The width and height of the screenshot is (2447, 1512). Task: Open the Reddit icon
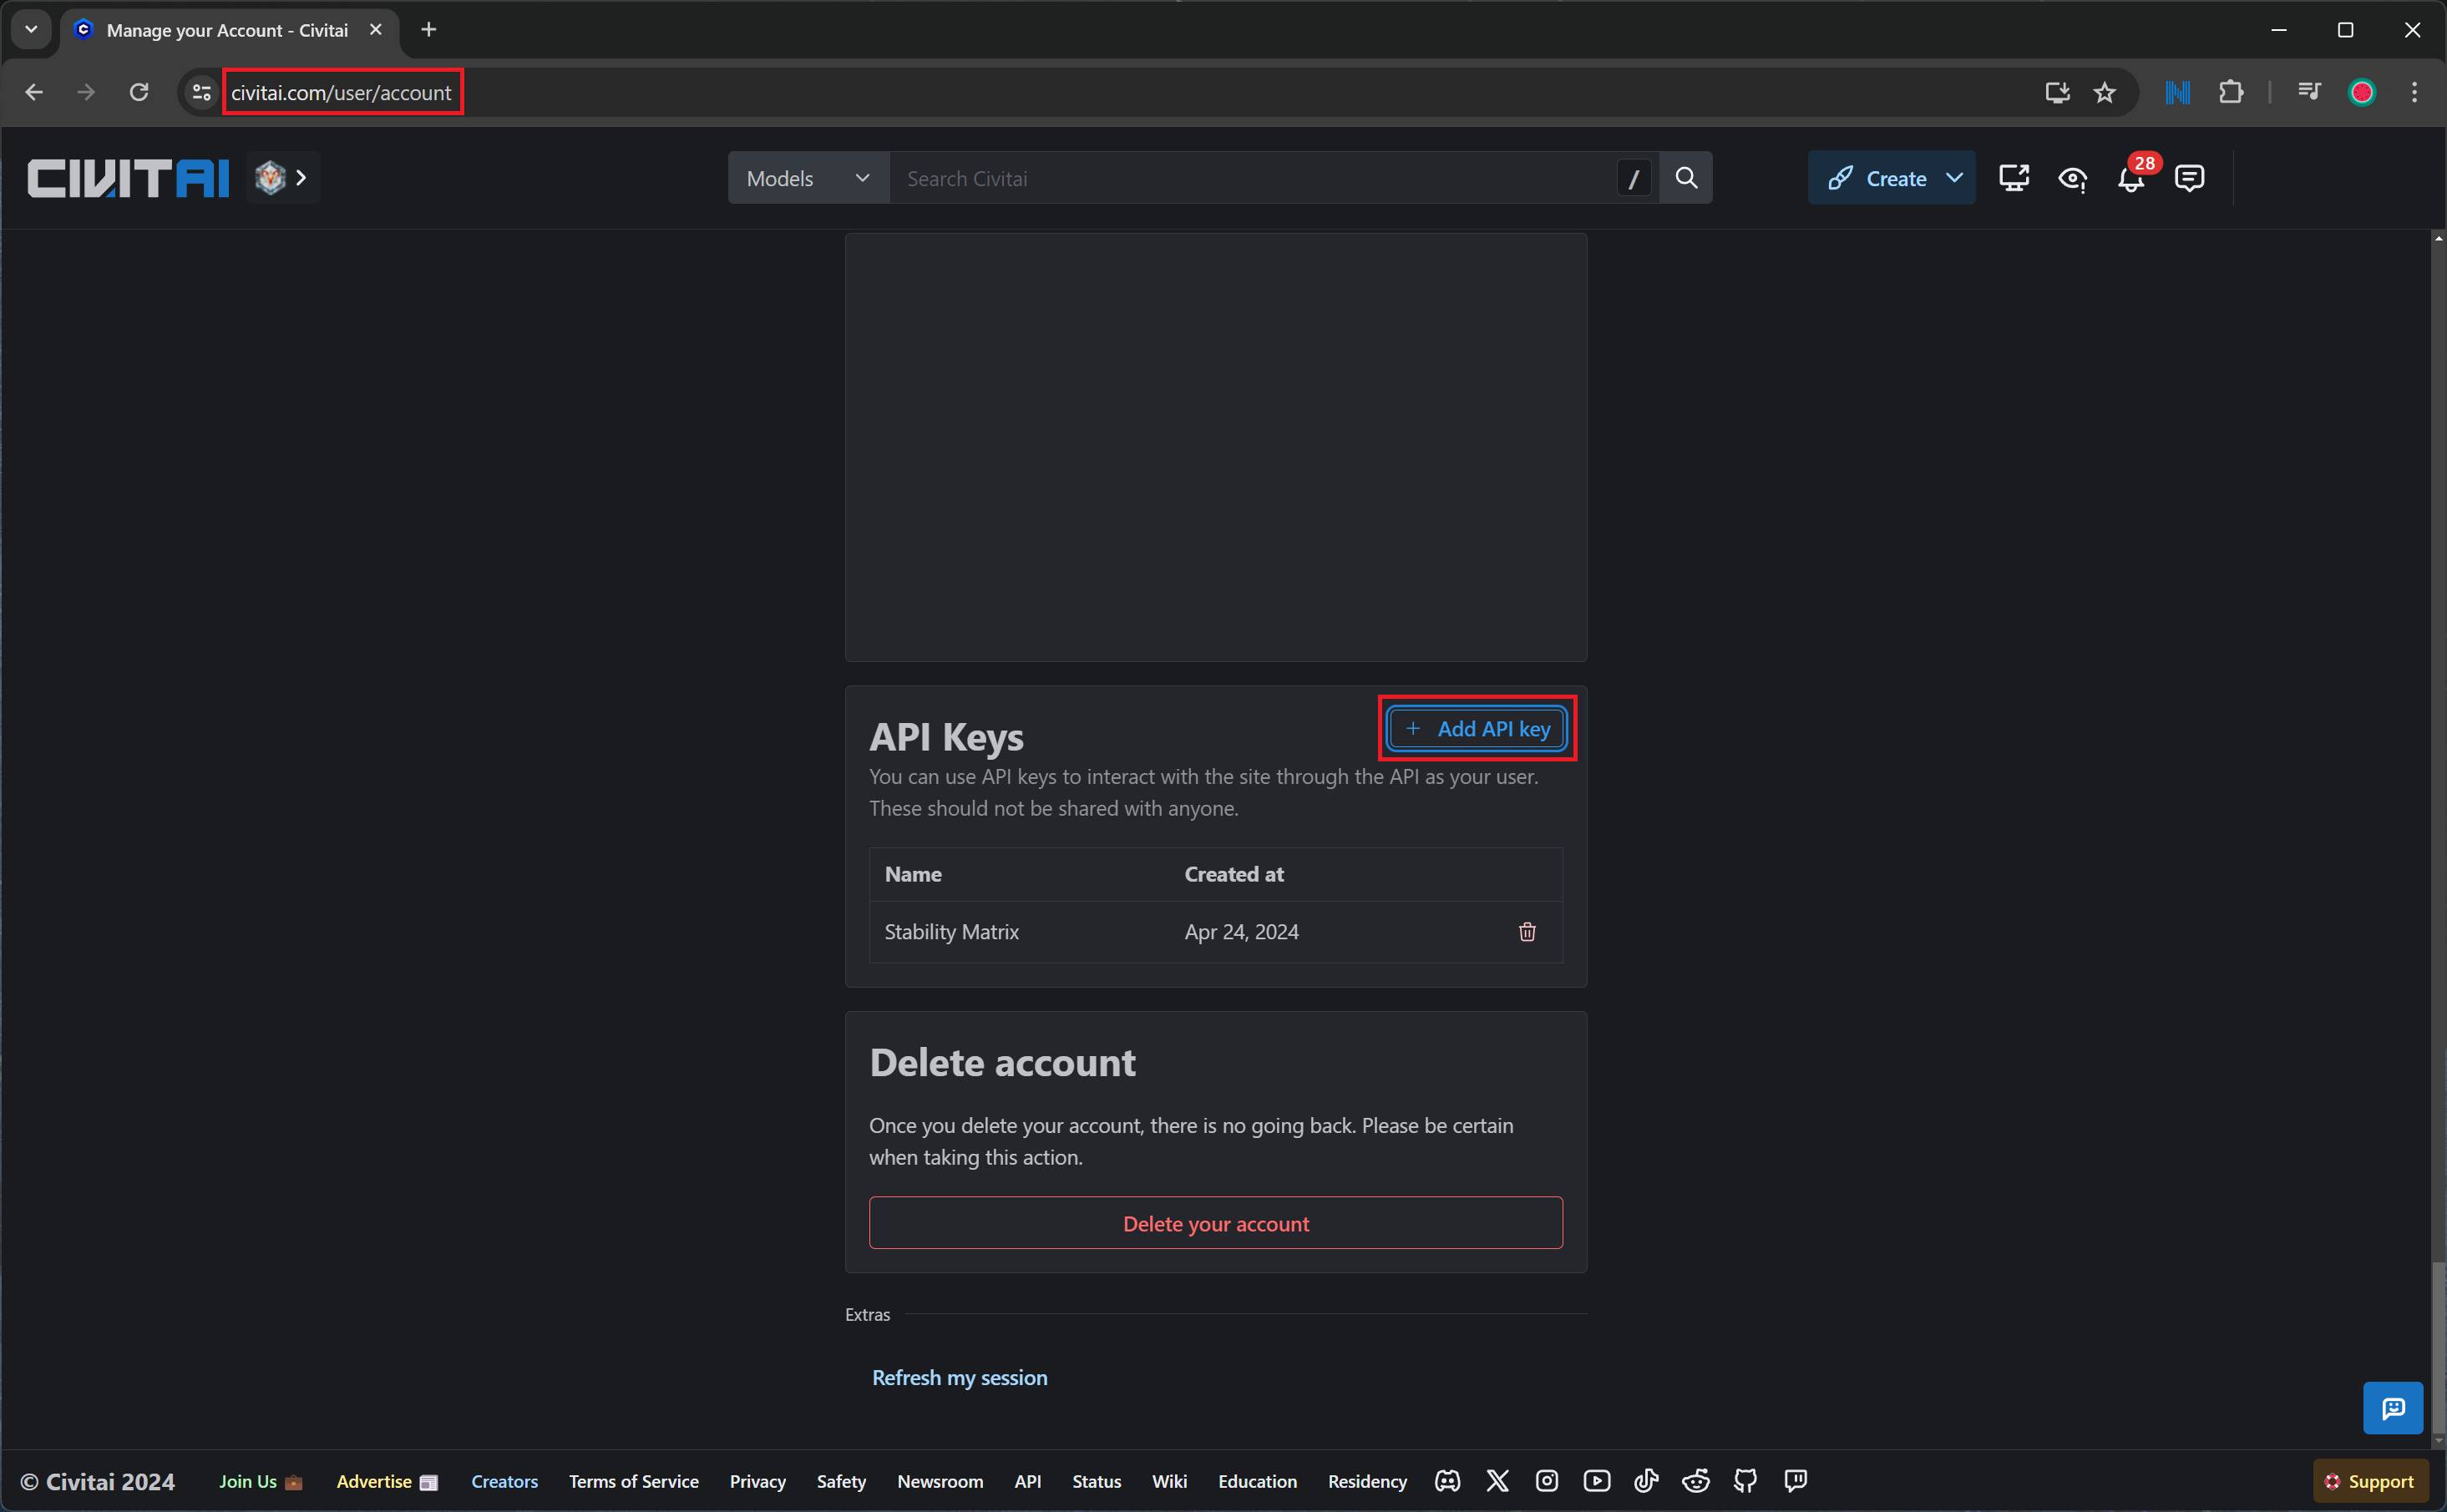1696,1481
